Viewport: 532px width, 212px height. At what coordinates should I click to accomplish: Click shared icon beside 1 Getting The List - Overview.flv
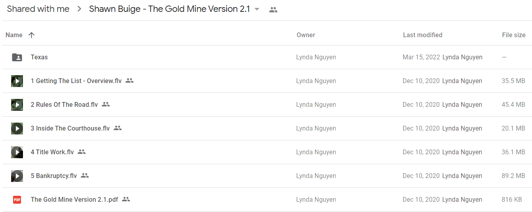pos(130,81)
